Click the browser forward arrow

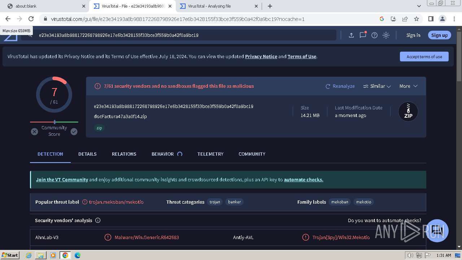click(19, 19)
